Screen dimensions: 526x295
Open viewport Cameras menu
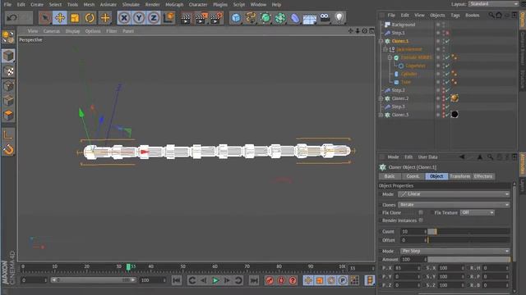[51, 31]
